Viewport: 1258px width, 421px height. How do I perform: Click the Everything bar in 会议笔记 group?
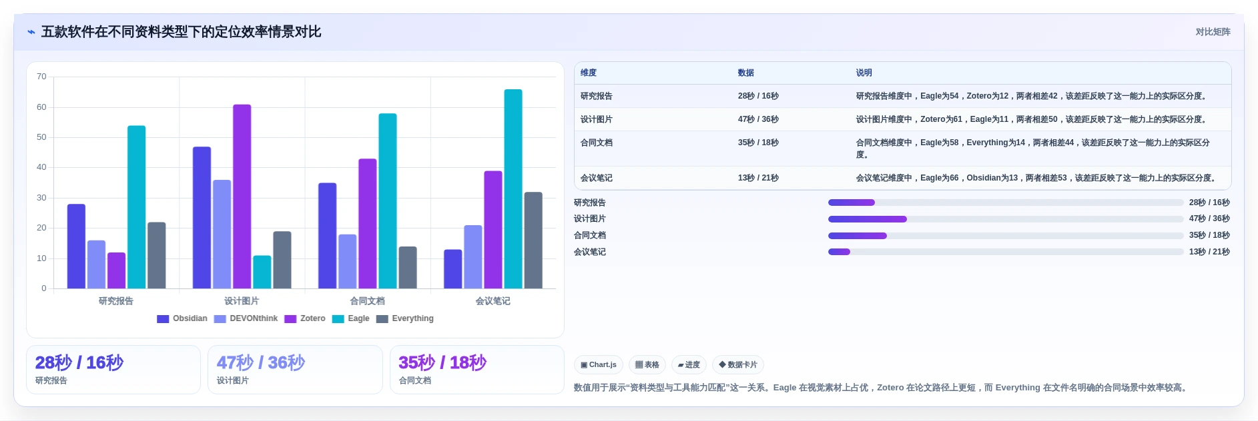[533, 240]
